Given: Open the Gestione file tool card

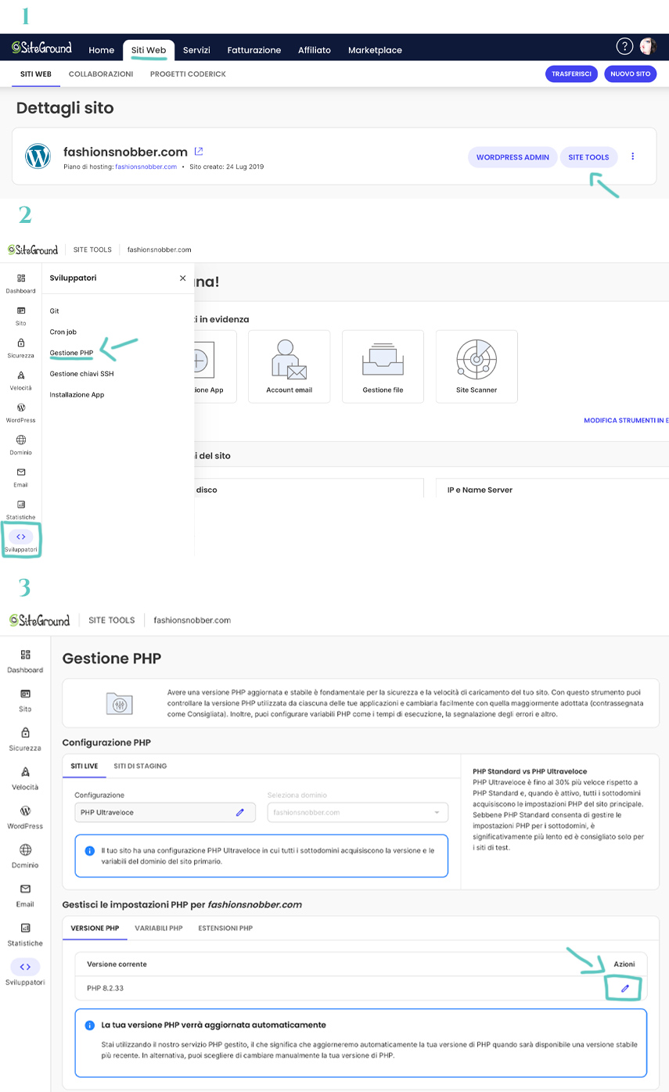Looking at the screenshot, I should tap(383, 366).
